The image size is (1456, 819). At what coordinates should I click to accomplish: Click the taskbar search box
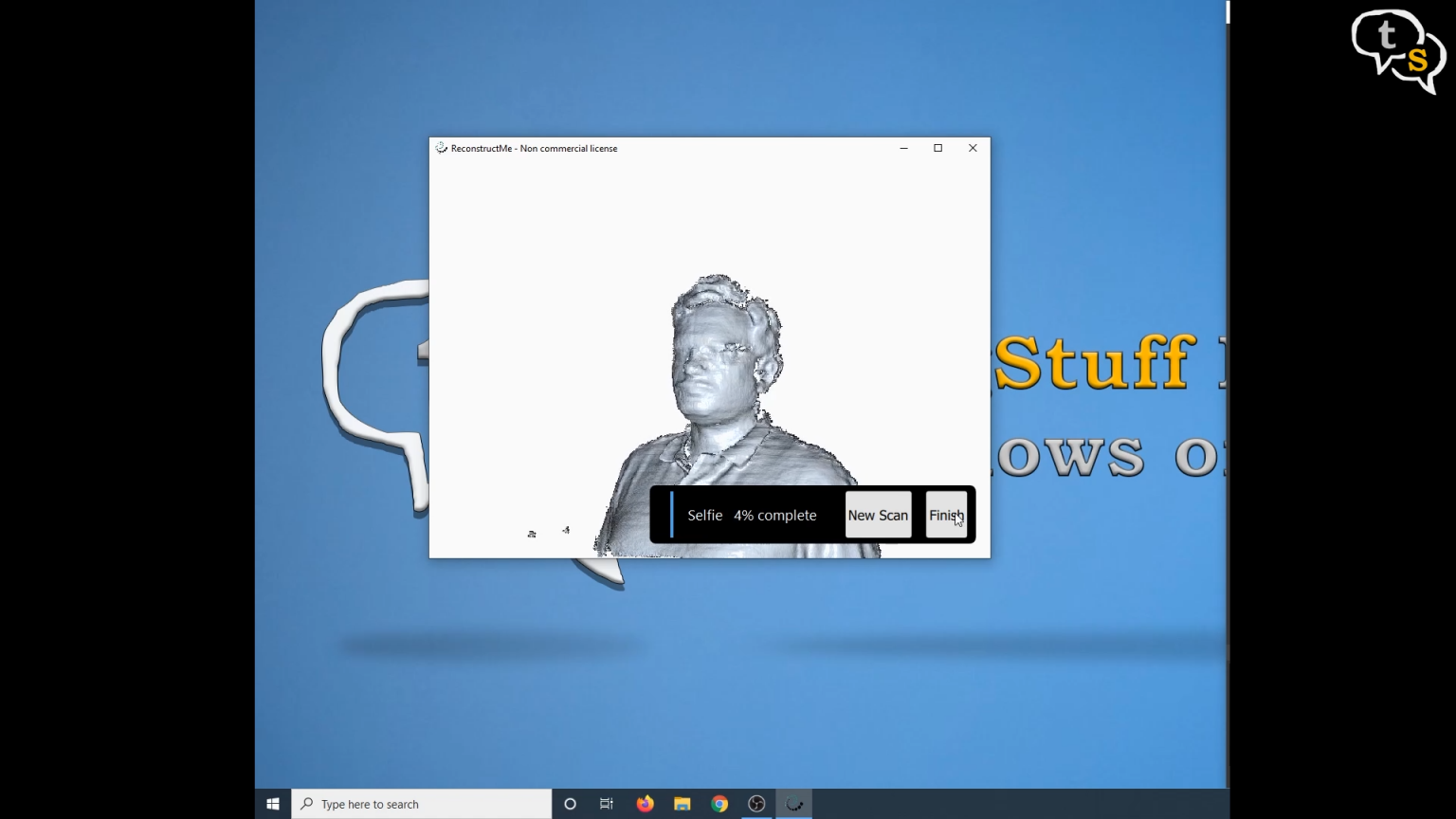pos(422,804)
